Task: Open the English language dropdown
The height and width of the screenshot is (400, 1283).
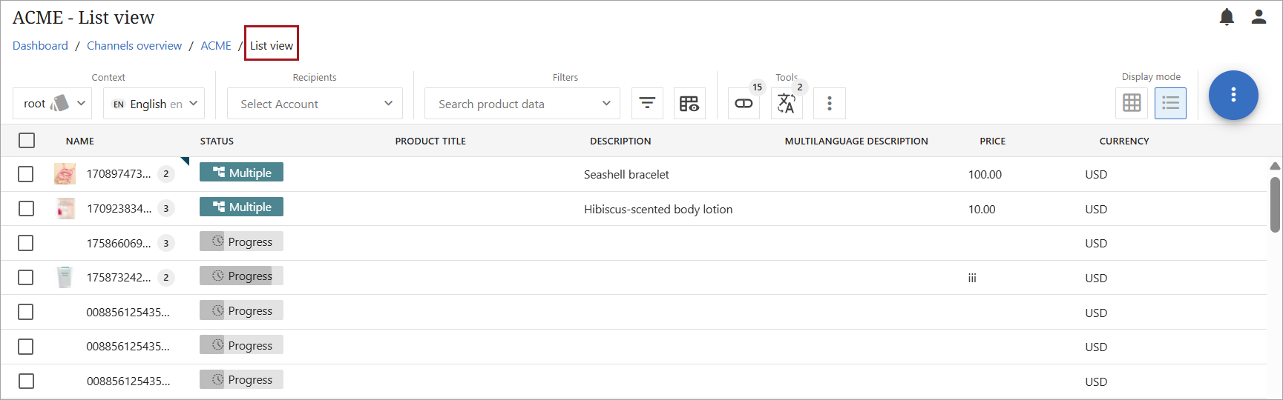Action: click(154, 104)
